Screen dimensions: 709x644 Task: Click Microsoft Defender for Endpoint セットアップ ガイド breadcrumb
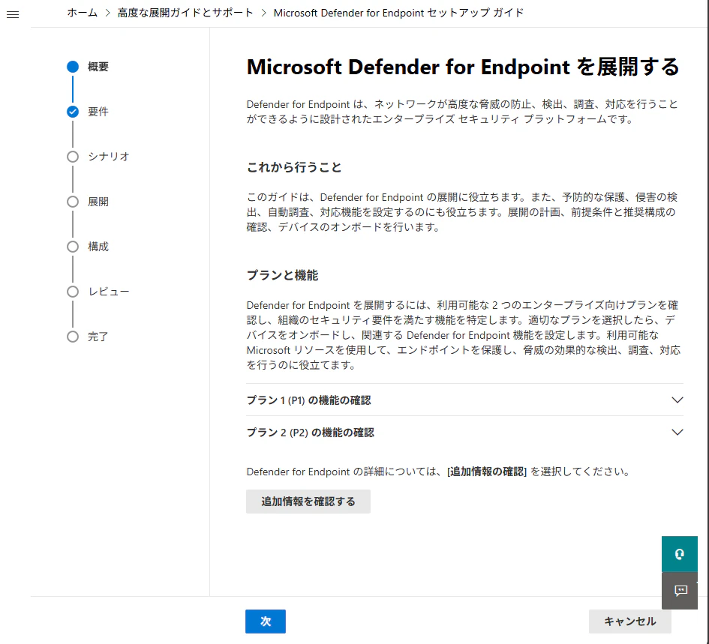(398, 13)
